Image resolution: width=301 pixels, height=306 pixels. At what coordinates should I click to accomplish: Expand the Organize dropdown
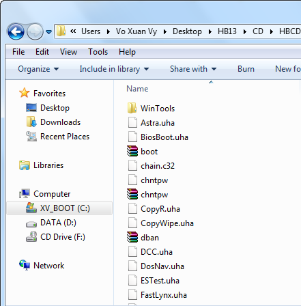coord(38,69)
